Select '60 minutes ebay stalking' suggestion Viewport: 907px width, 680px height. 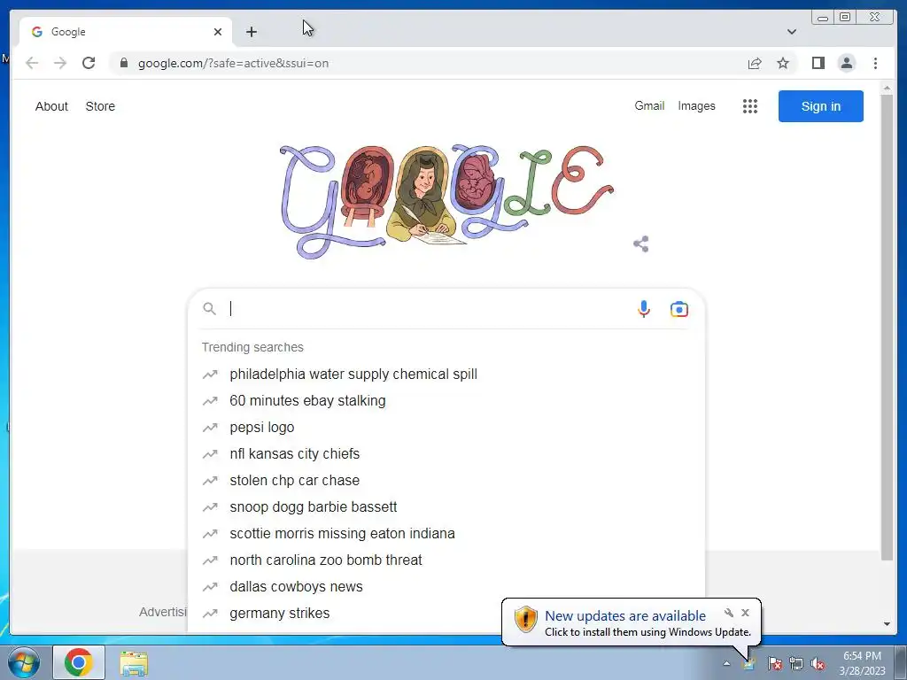click(x=446, y=401)
